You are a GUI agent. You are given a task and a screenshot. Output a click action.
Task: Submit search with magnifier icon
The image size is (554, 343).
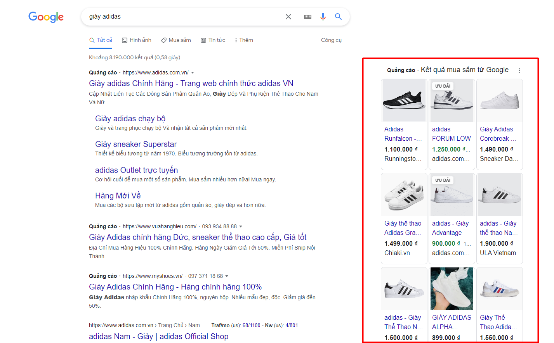coord(338,17)
